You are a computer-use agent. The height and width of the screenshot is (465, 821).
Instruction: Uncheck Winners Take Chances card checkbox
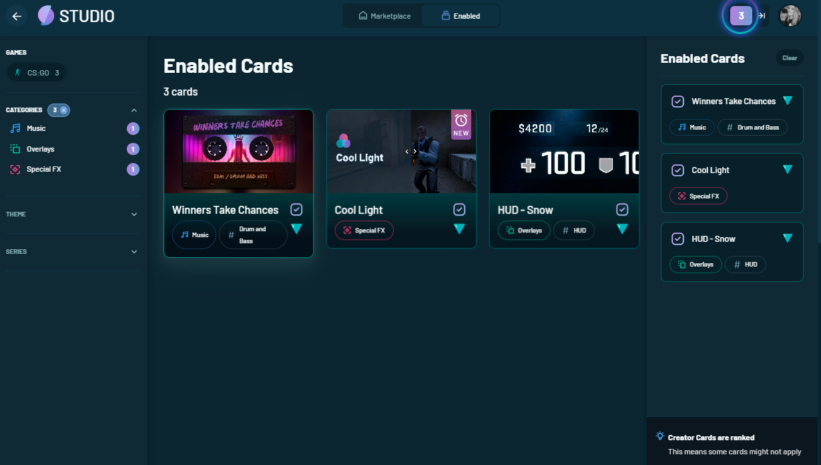pyautogui.click(x=296, y=210)
